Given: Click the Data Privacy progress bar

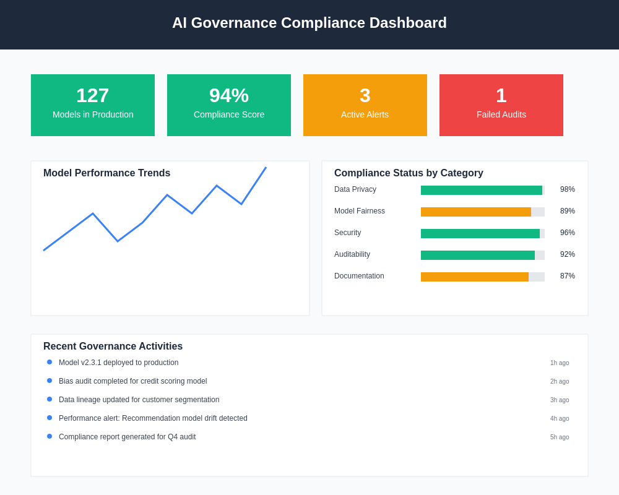Looking at the screenshot, I should (482, 190).
